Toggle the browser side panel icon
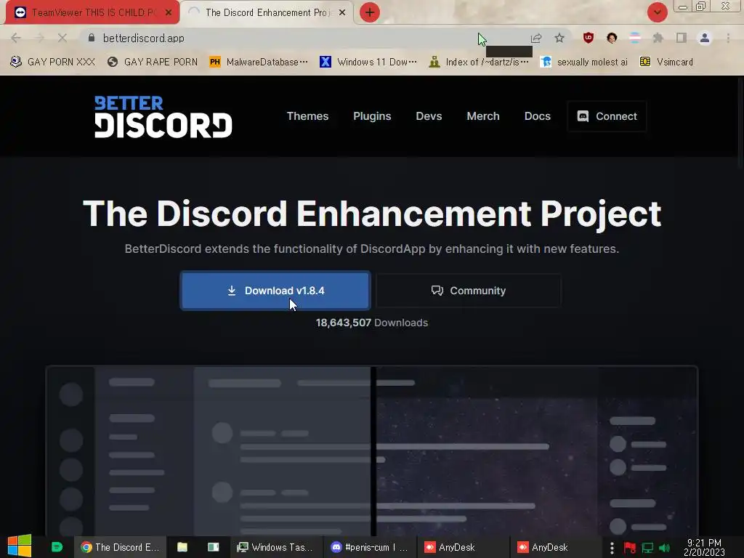 click(682, 38)
